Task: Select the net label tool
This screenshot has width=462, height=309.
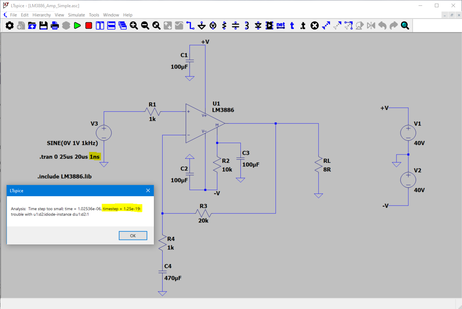Action: (281, 25)
